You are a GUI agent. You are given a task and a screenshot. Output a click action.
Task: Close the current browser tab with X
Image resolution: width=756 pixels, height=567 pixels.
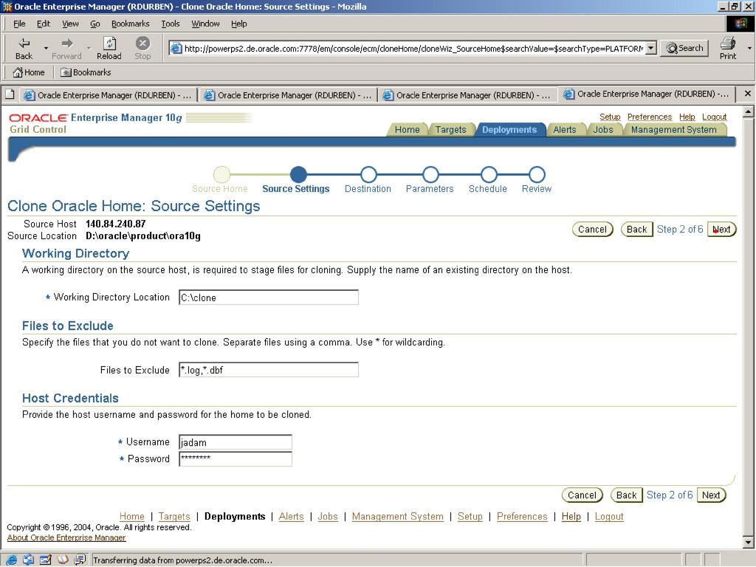click(747, 94)
